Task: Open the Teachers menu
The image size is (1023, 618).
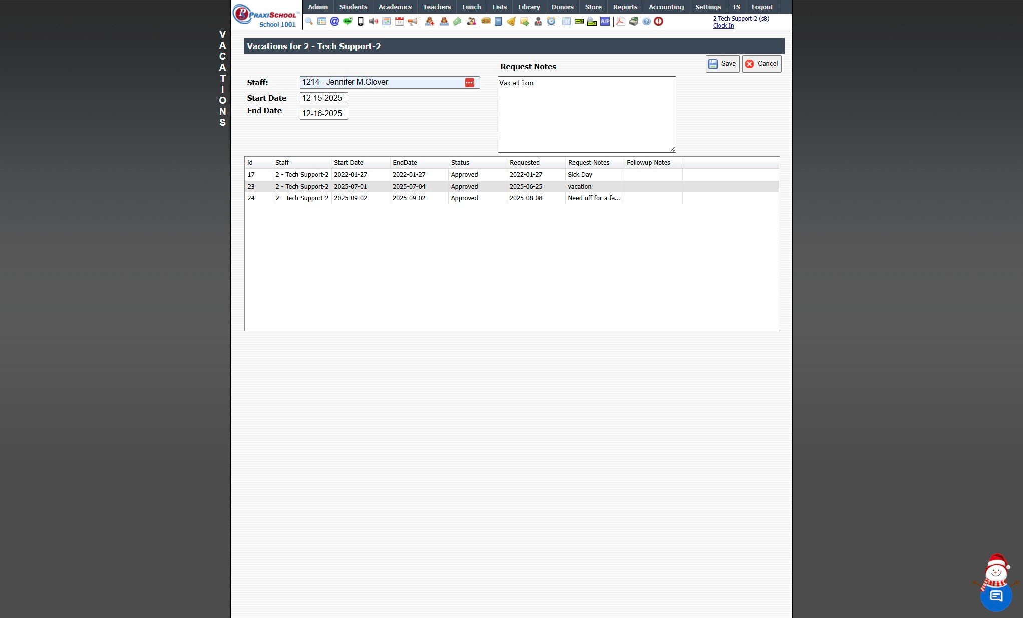Action: click(437, 7)
